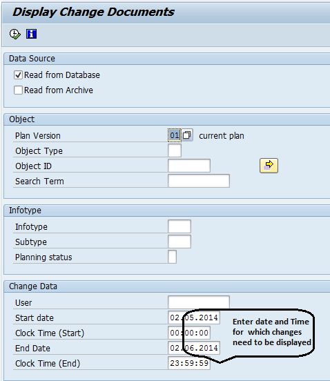Focus the Object ID field

click(x=189, y=166)
